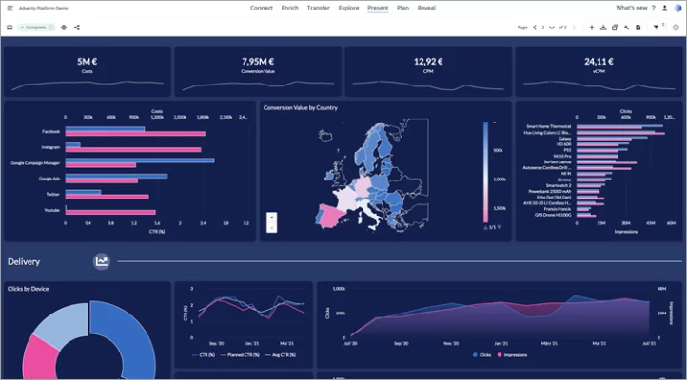Expand the page number dropdown
The image size is (687, 380).
click(552, 28)
